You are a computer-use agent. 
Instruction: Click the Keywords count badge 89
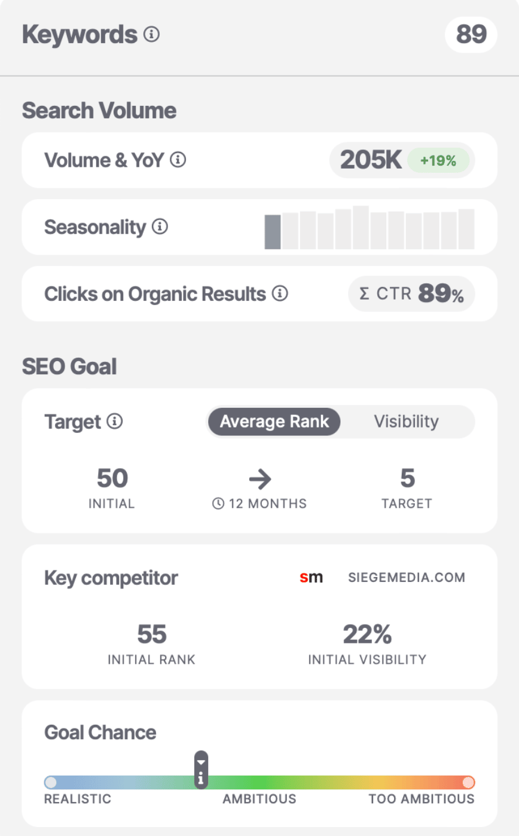coord(471,35)
